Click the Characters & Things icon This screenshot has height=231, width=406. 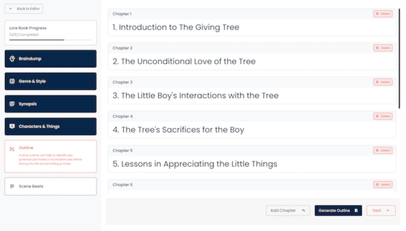point(12,126)
